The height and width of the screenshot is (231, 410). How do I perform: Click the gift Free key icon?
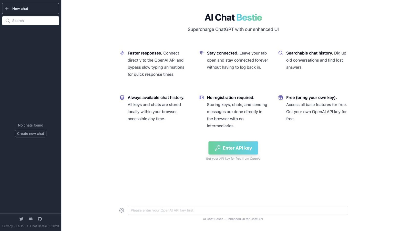click(x=281, y=98)
